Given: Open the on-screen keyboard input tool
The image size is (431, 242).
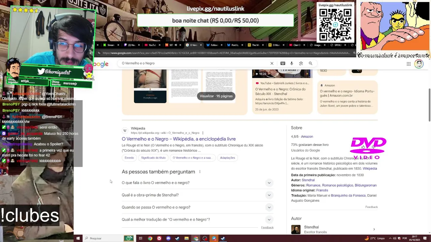Looking at the screenshot, I should 283,63.
